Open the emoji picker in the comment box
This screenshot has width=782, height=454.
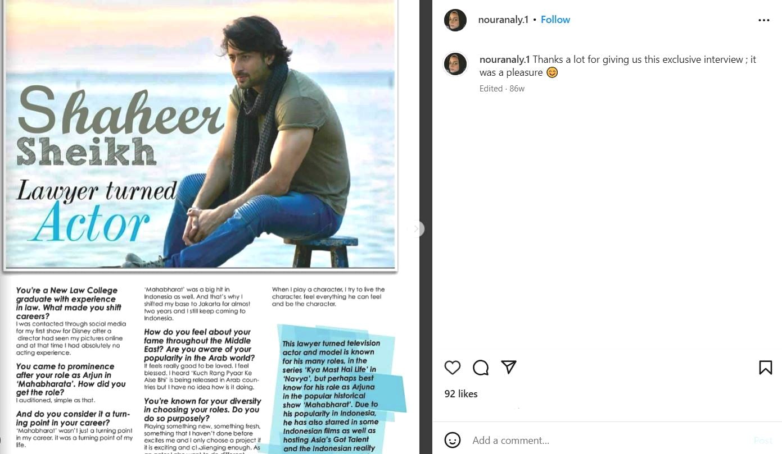point(453,440)
